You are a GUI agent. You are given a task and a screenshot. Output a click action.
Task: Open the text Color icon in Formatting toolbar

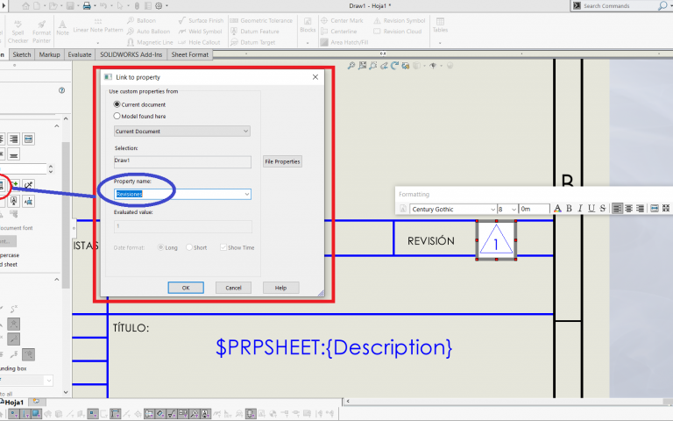[557, 209]
